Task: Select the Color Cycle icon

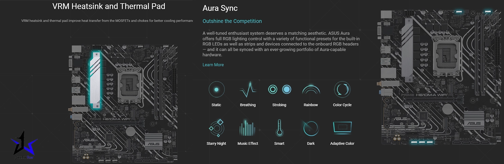Action: tap(342, 90)
